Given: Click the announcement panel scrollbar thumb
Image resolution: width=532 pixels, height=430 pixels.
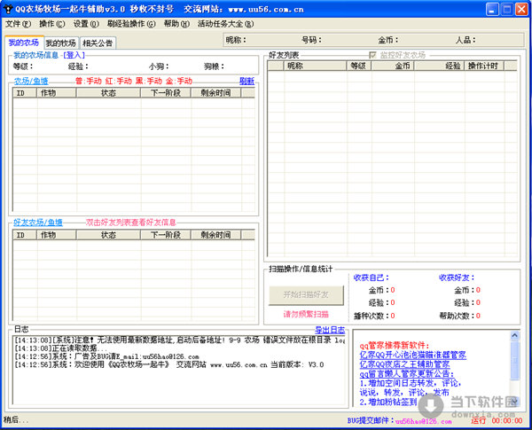Looking at the screenshot, I should coord(514,360).
